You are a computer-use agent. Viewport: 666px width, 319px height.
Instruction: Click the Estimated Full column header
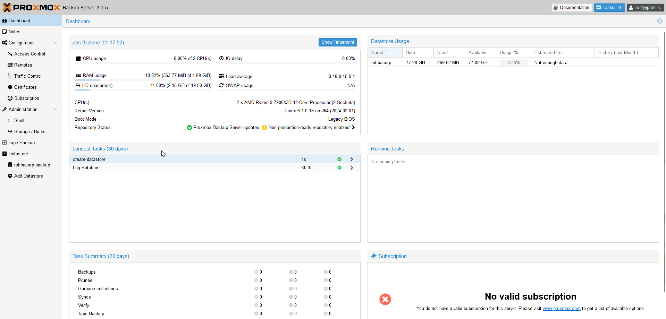[x=563, y=52]
